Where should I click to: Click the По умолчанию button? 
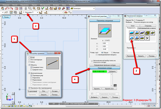[x=33, y=91]
